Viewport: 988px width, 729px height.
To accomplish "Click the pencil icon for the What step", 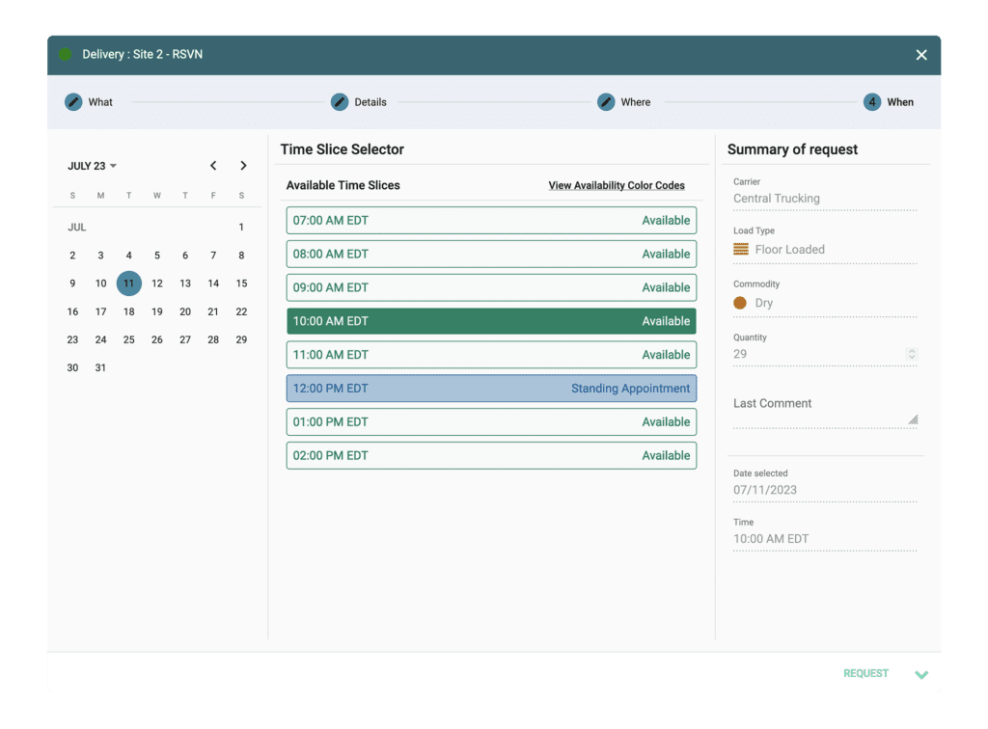I will pos(73,102).
